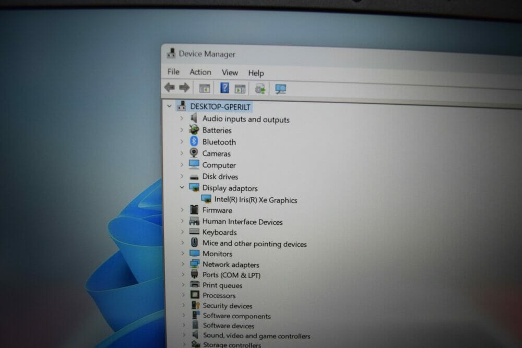This screenshot has height=348, width=522.
Task: Click the Keyboards icon
Action: pos(194,232)
